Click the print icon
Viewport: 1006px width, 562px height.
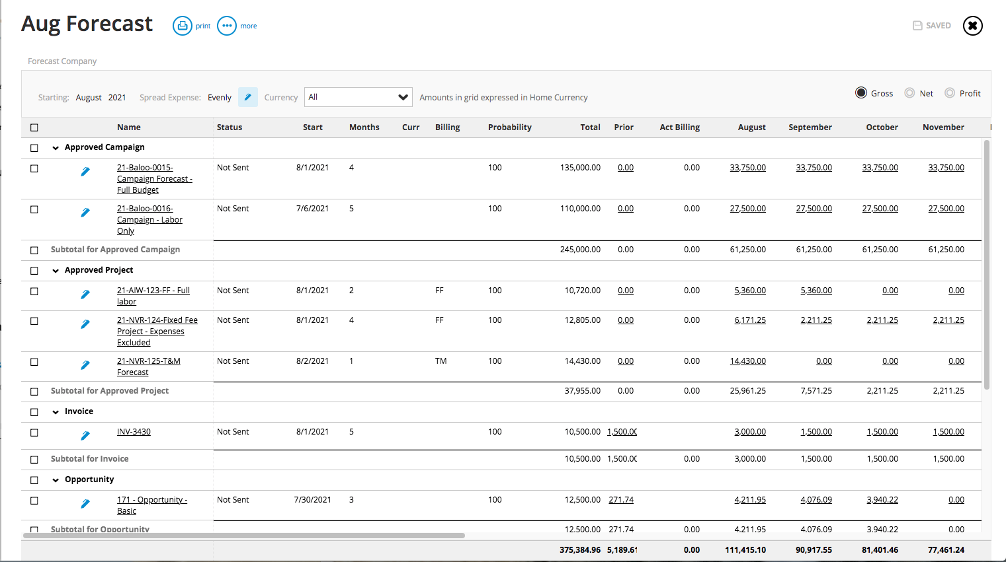[x=183, y=26]
